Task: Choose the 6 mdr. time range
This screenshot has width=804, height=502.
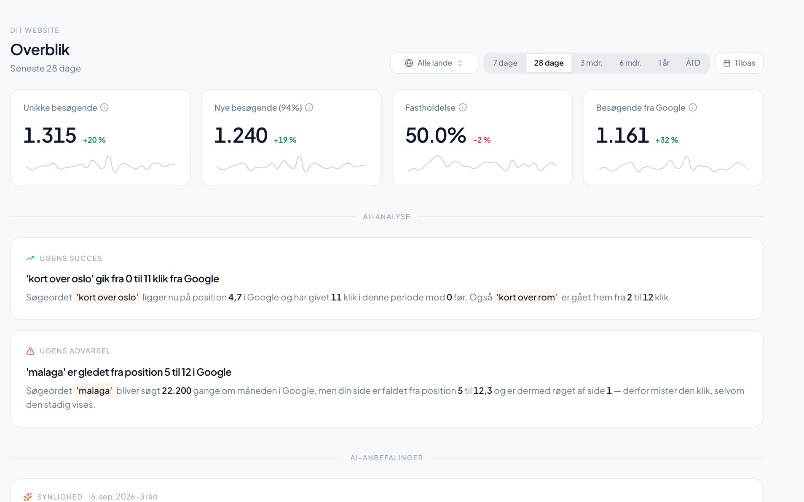Action: click(x=630, y=63)
